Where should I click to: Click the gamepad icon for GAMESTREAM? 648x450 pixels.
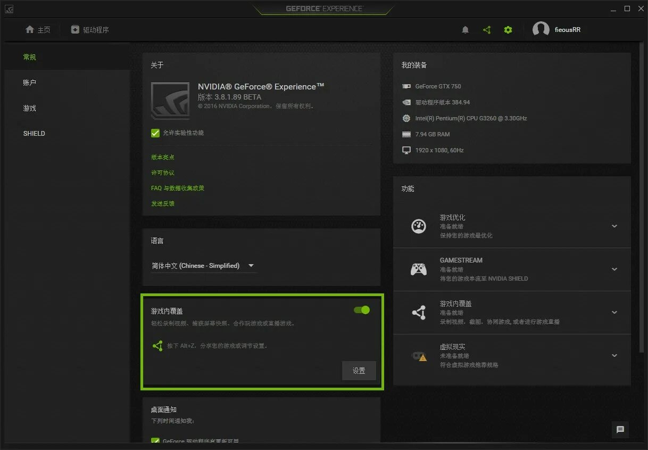pyautogui.click(x=419, y=269)
